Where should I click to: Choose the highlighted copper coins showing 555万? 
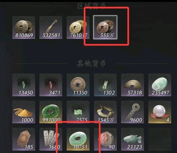105,27
